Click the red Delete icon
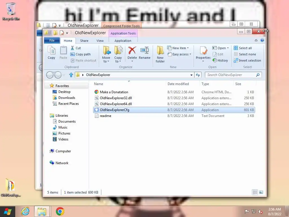Image resolution: width=289 pixels, height=217 pixels. coord(132,51)
